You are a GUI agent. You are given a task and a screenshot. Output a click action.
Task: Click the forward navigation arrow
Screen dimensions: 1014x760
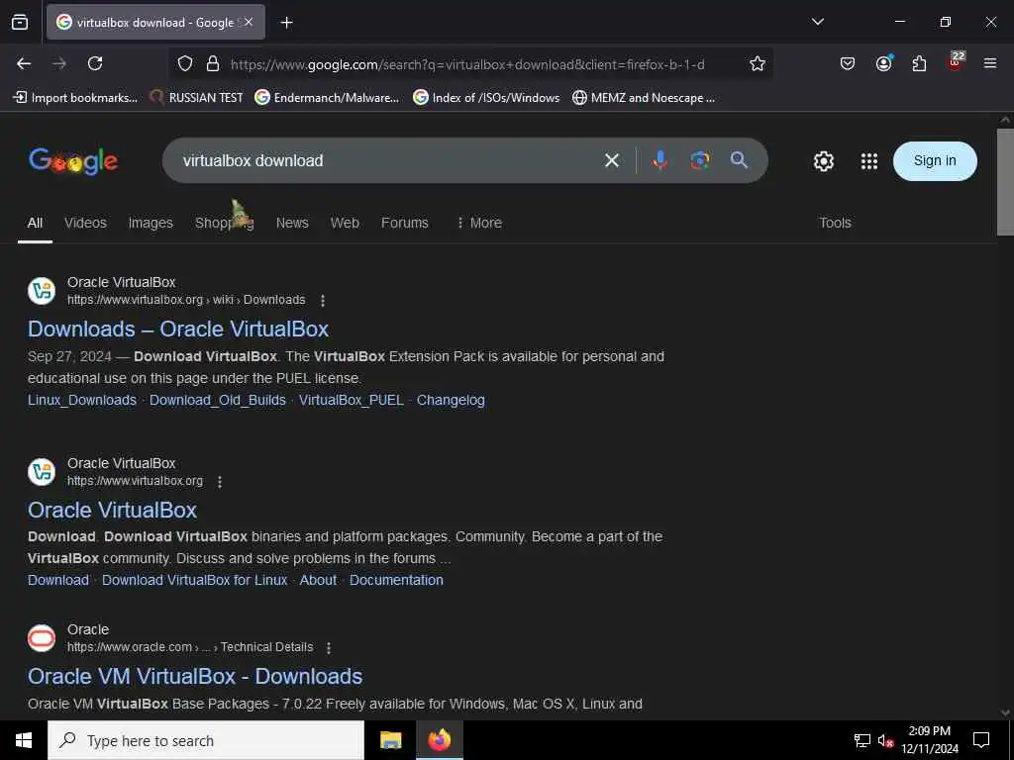[x=59, y=63]
